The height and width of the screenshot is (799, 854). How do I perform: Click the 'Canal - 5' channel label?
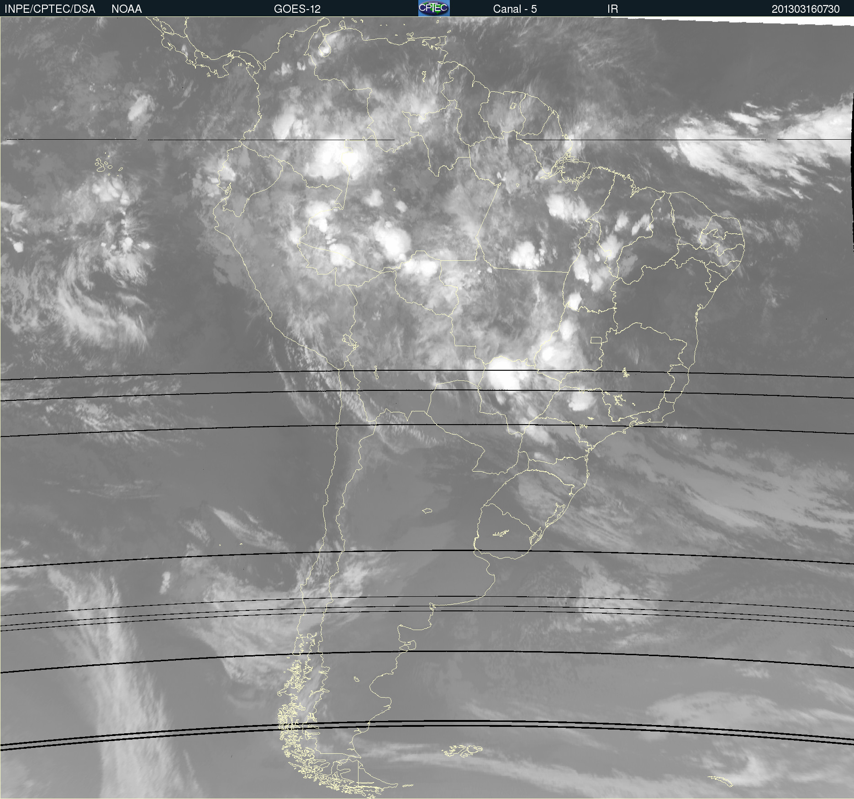(x=515, y=9)
